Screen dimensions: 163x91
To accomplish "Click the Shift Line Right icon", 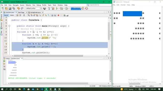I will [55, 15].
